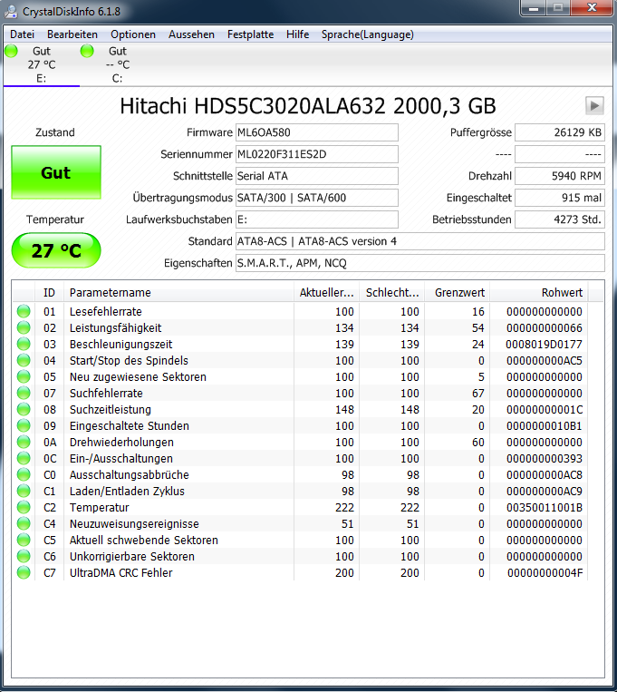
Task: Click the green Gut health status button
Action: click(56, 172)
